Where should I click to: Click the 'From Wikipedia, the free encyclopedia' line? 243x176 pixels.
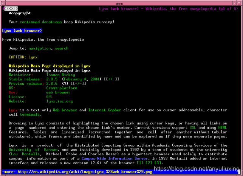click(43, 40)
